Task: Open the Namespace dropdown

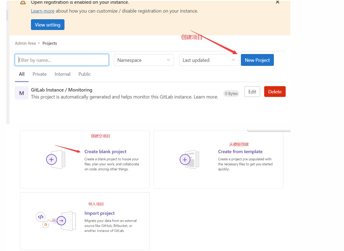Action: click(x=144, y=60)
